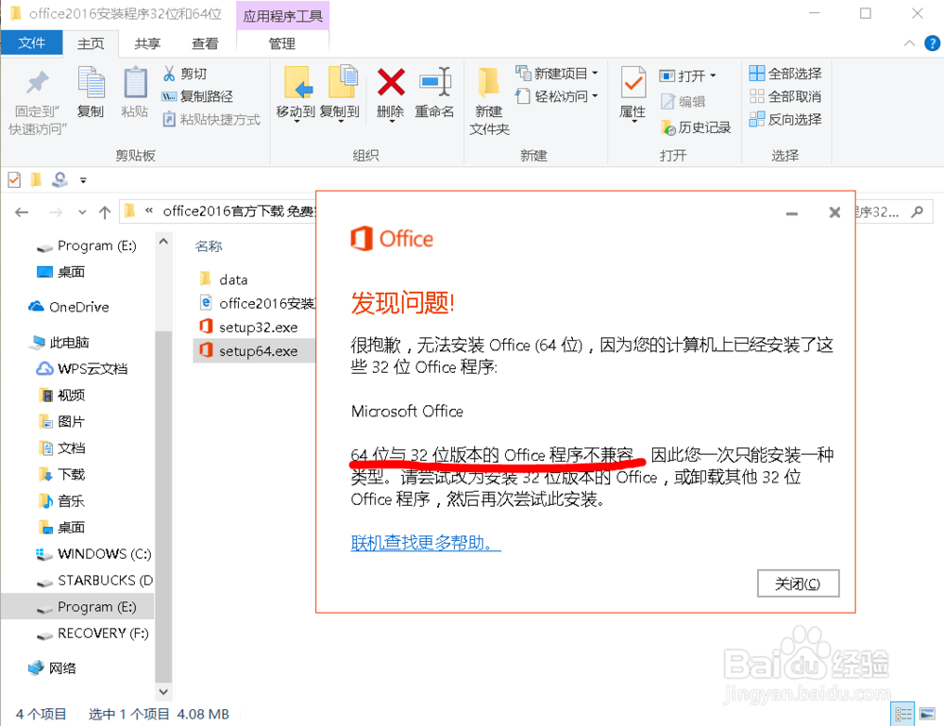Open the 复制到 copy to menu

point(340,93)
